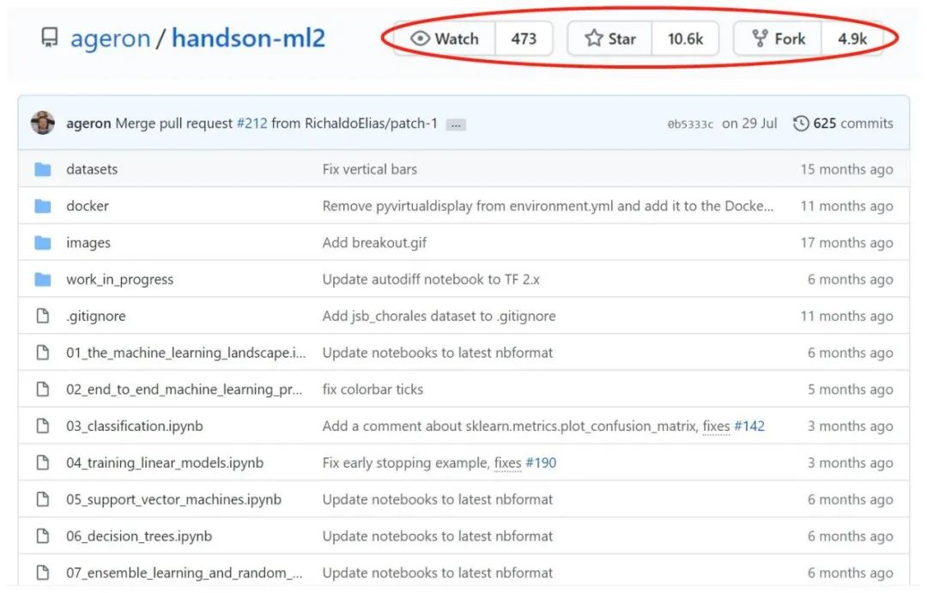Click the 06_decision_trees.ipynb file icon

pyautogui.click(x=43, y=536)
